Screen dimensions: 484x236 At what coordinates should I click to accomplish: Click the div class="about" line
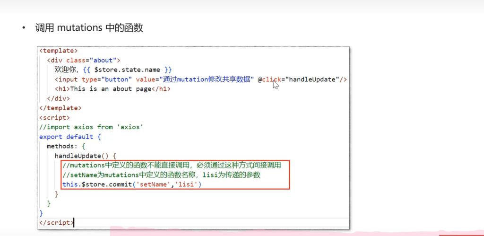pyautogui.click(x=84, y=60)
